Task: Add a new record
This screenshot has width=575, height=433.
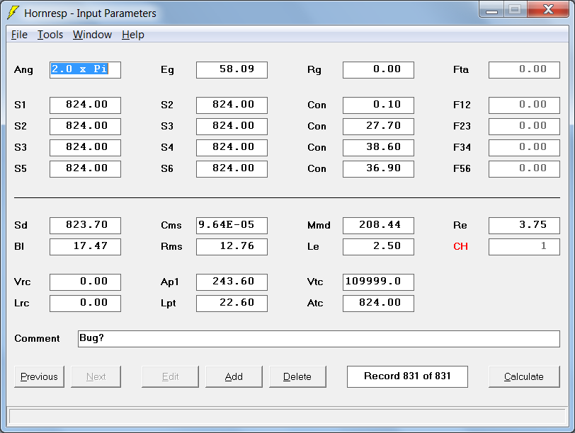Action: pos(234,376)
